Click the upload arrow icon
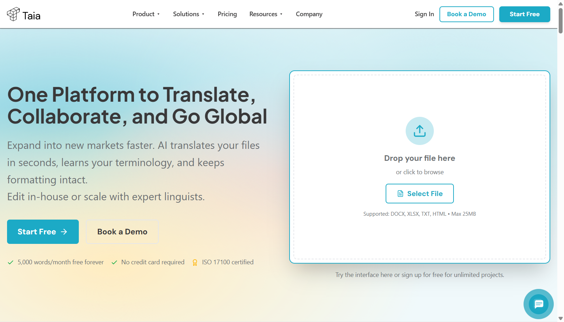The width and height of the screenshot is (564, 322). 419,131
